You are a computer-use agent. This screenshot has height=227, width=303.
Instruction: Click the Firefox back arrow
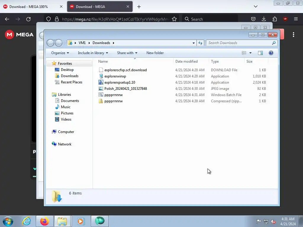point(7,19)
